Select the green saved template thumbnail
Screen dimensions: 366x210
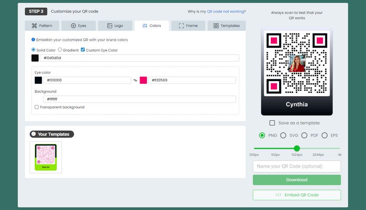[x=46, y=157]
